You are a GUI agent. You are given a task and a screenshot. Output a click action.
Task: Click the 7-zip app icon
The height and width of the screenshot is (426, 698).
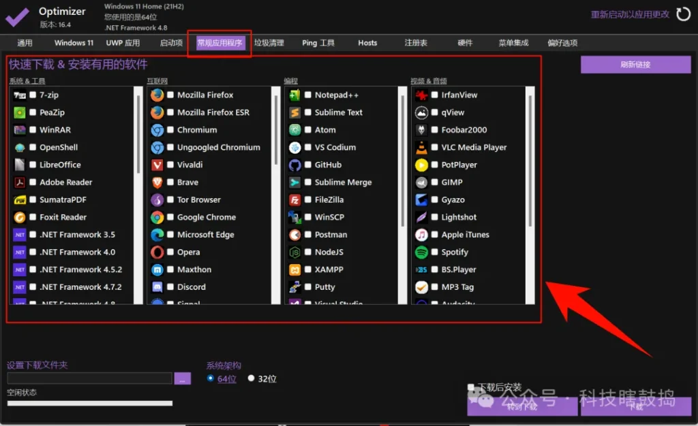20,95
